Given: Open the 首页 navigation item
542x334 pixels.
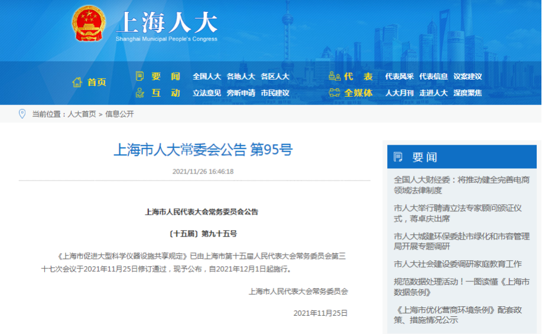Looking at the screenshot, I should coord(96,83).
